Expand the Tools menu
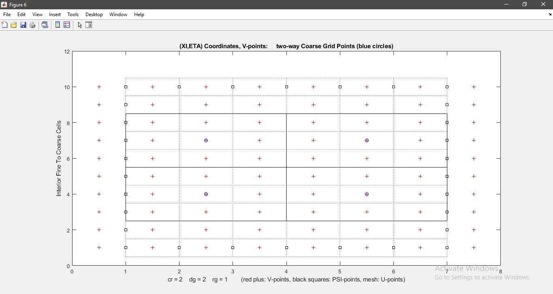Viewport: 553px width, 294px height. 73,15
